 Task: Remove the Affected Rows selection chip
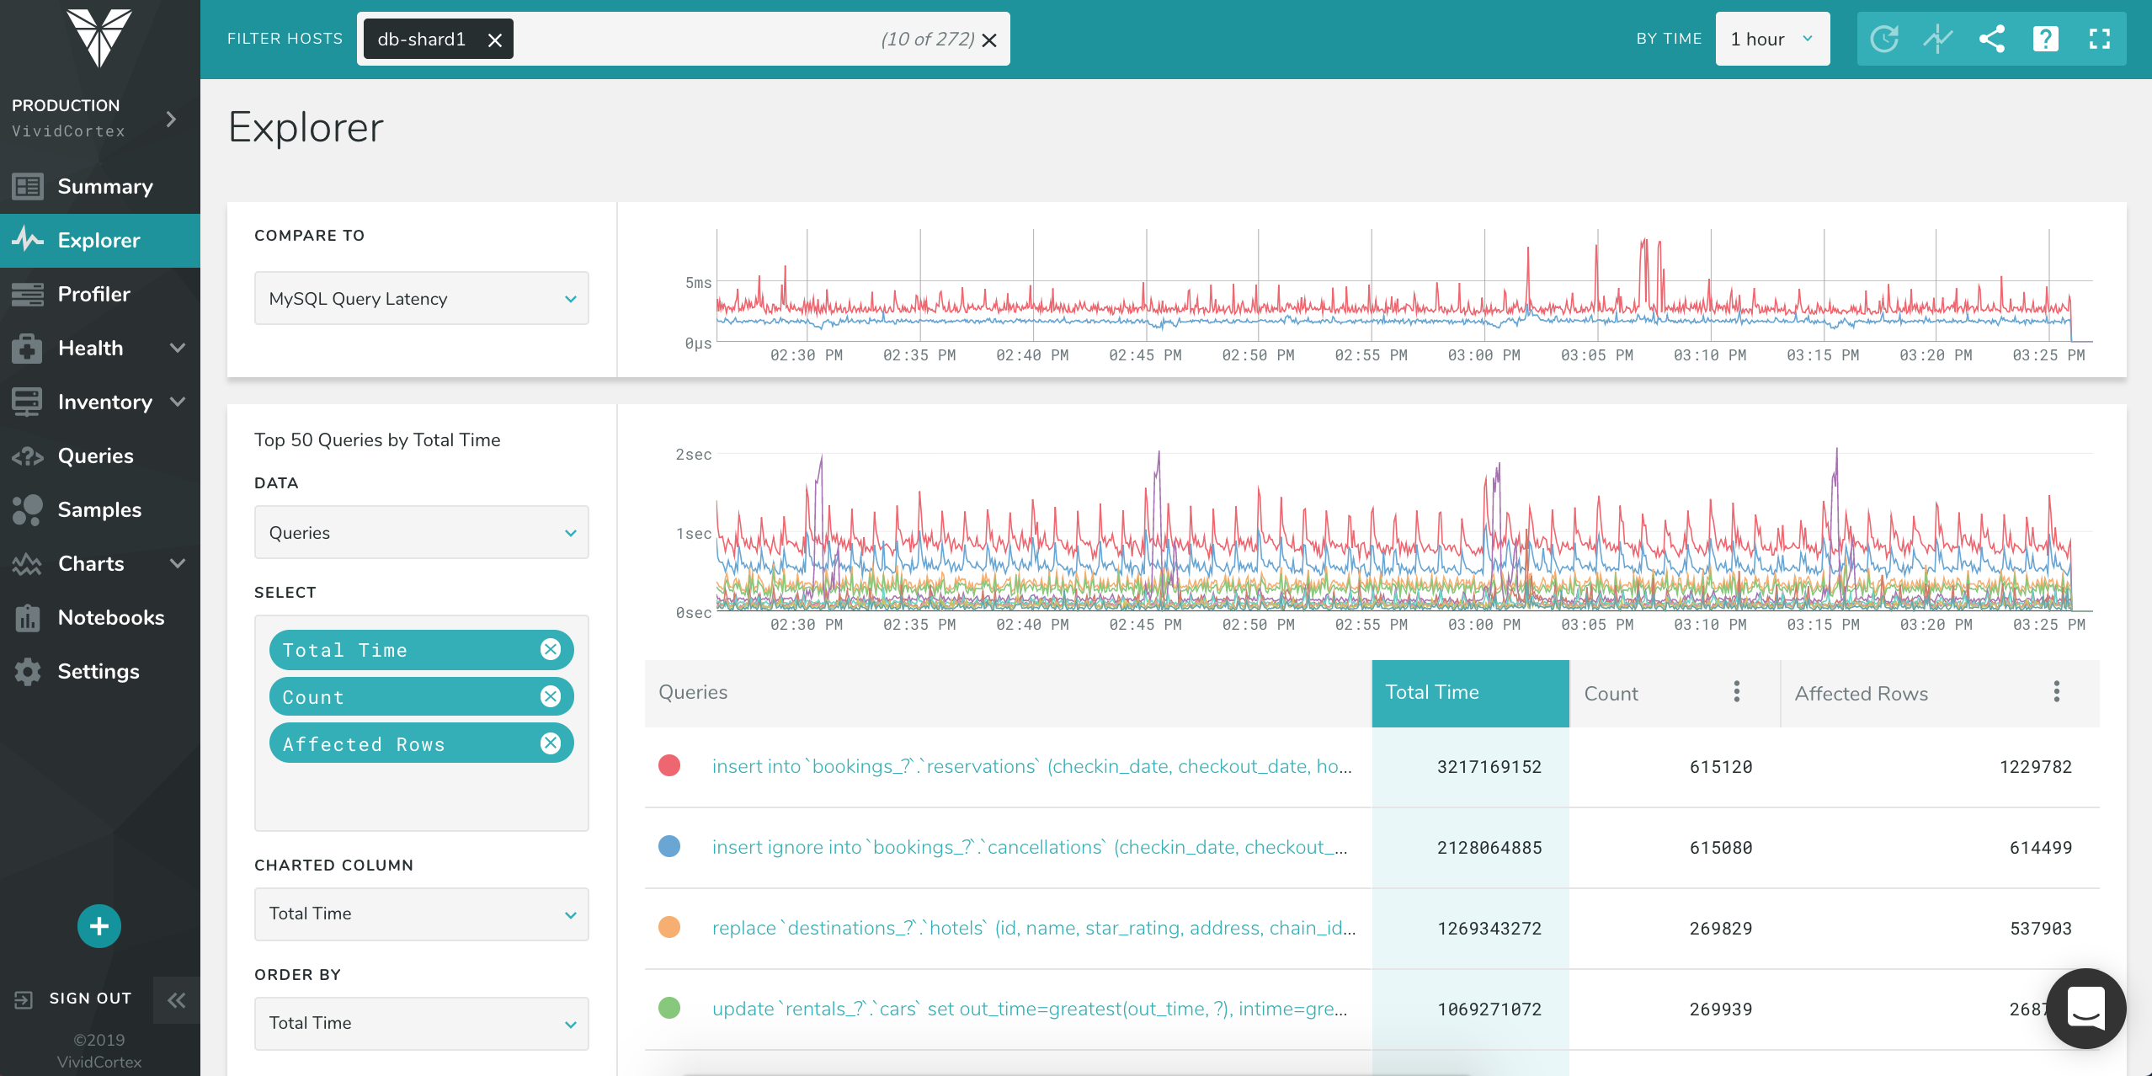551,743
